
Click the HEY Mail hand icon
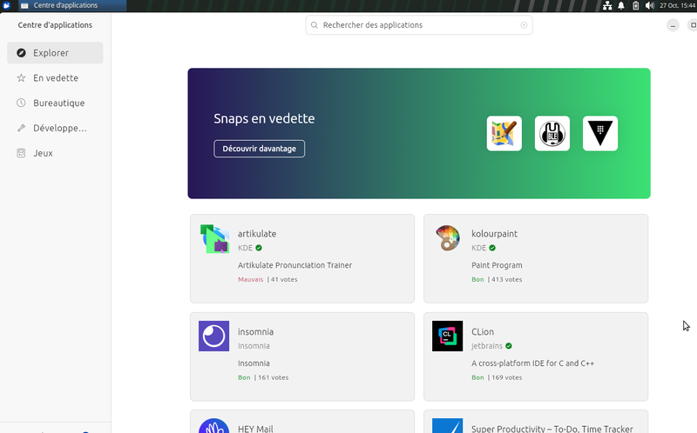pos(213,426)
